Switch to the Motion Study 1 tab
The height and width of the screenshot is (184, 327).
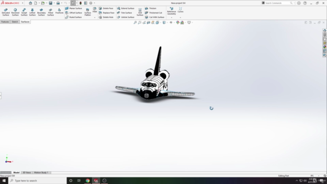point(41,173)
